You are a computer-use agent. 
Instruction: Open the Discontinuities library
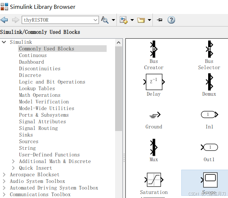40,68
